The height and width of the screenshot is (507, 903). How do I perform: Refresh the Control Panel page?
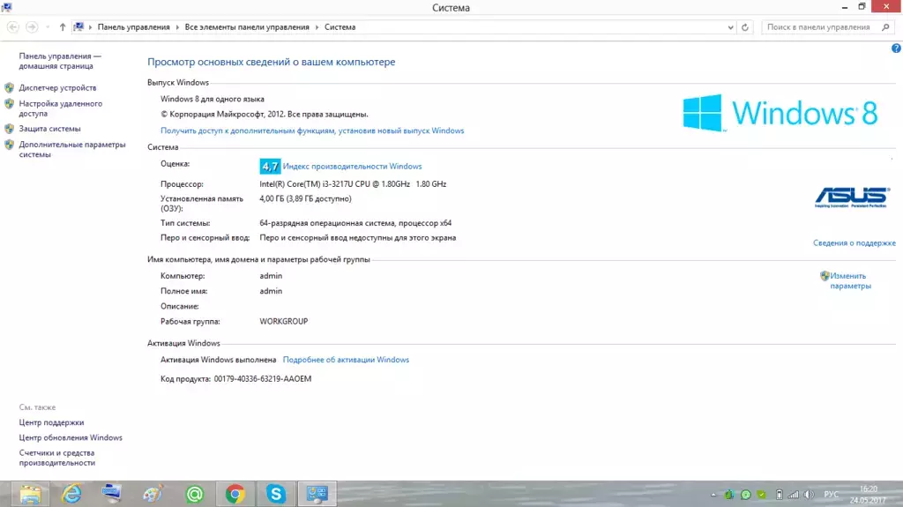click(x=744, y=27)
